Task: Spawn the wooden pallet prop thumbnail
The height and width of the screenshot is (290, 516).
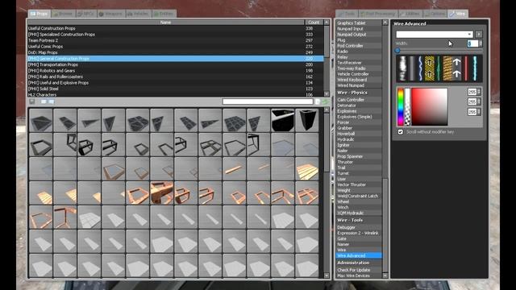Action: click(x=307, y=168)
